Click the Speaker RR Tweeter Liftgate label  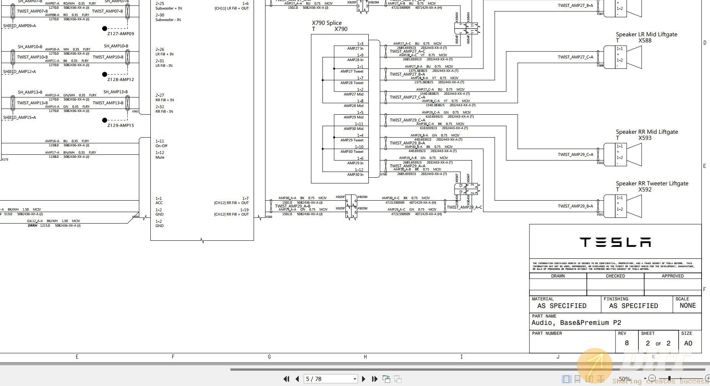(652, 183)
